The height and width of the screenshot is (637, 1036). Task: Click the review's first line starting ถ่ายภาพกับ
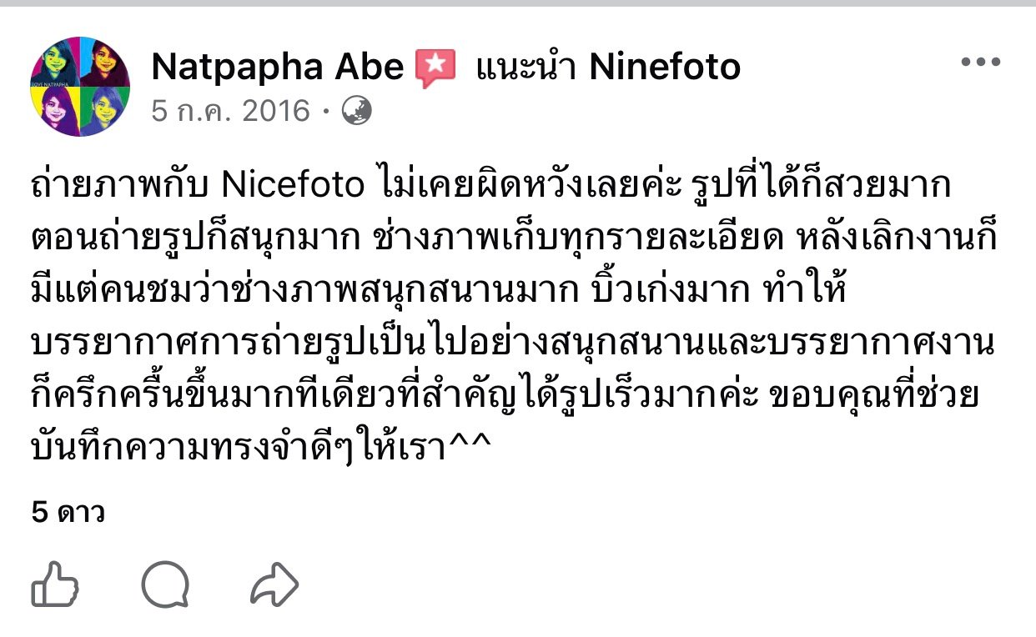click(490, 185)
